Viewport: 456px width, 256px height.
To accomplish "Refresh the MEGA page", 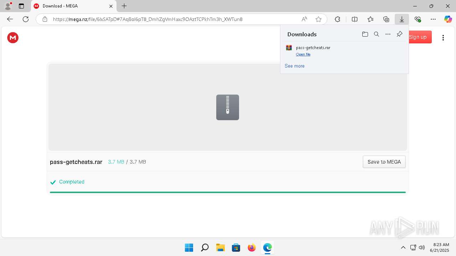I will point(26,19).
